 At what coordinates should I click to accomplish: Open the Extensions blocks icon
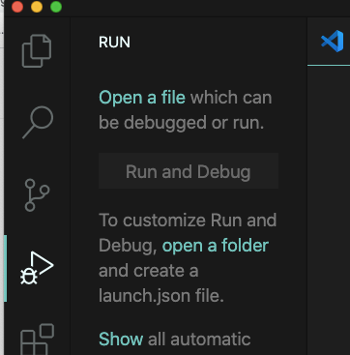pos(37,340)
